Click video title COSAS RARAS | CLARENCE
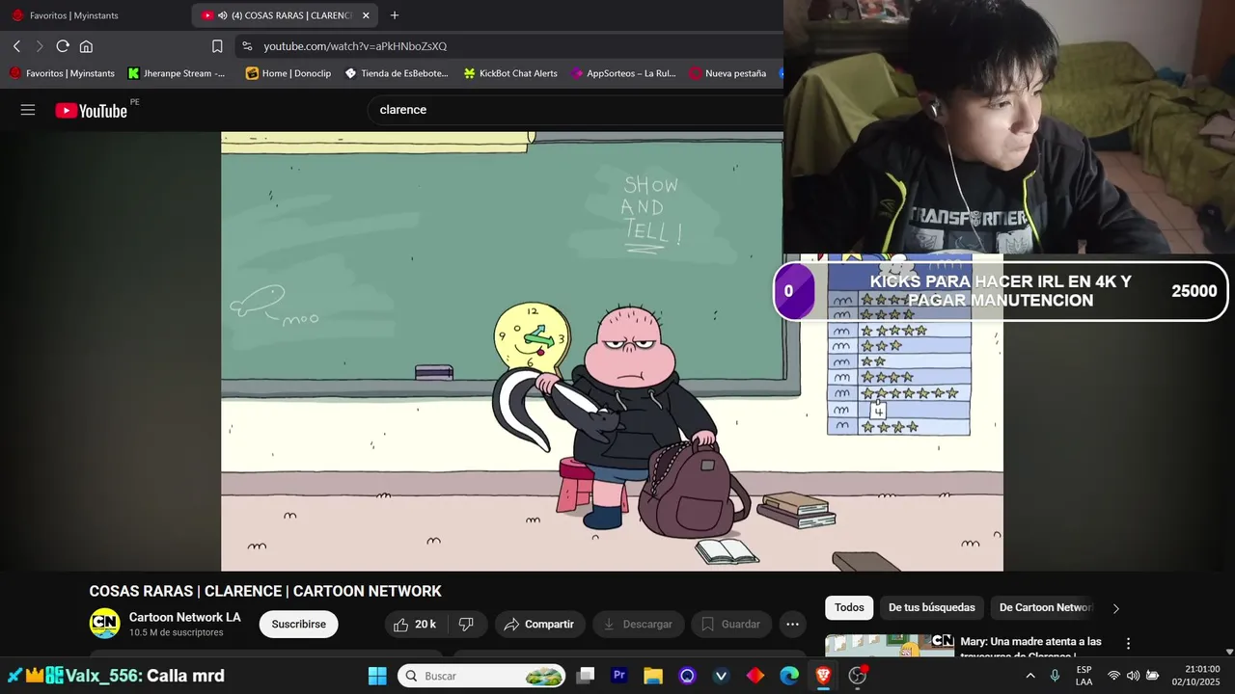The image size is (1235, 694). coord(265,591)
